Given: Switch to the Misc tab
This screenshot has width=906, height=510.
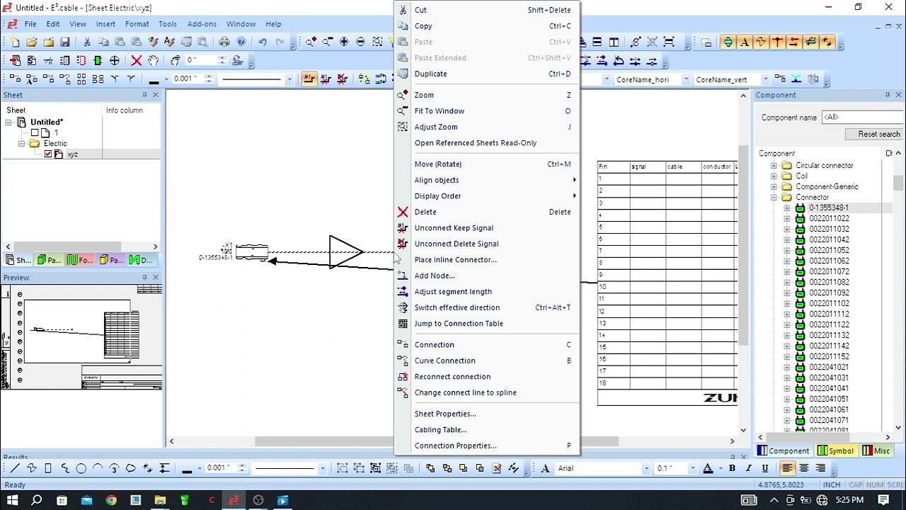Looking at the screenshot, I should coord(876,450).
